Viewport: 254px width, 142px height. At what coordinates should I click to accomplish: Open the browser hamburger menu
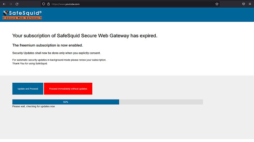250,4
